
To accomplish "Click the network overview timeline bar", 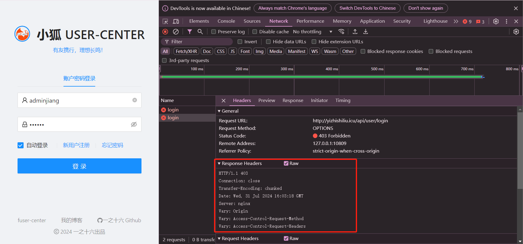I will (x=322, y=77).
